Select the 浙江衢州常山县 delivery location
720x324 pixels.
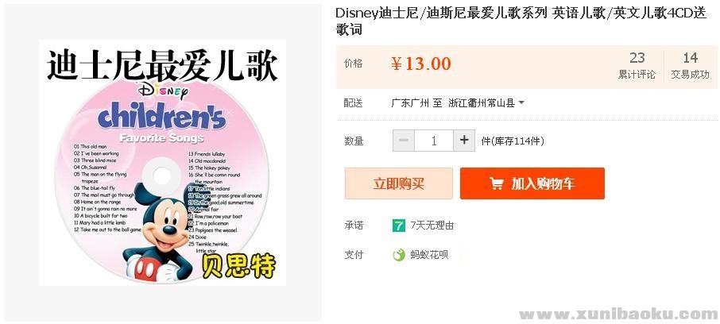pyautogui.click(x=482, y=102)
